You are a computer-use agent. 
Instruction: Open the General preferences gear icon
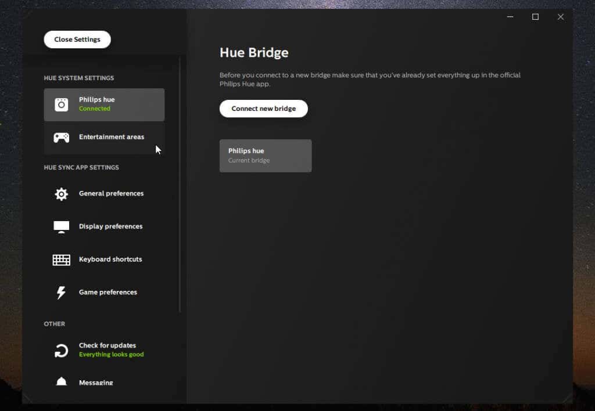(x=61, y=193)
